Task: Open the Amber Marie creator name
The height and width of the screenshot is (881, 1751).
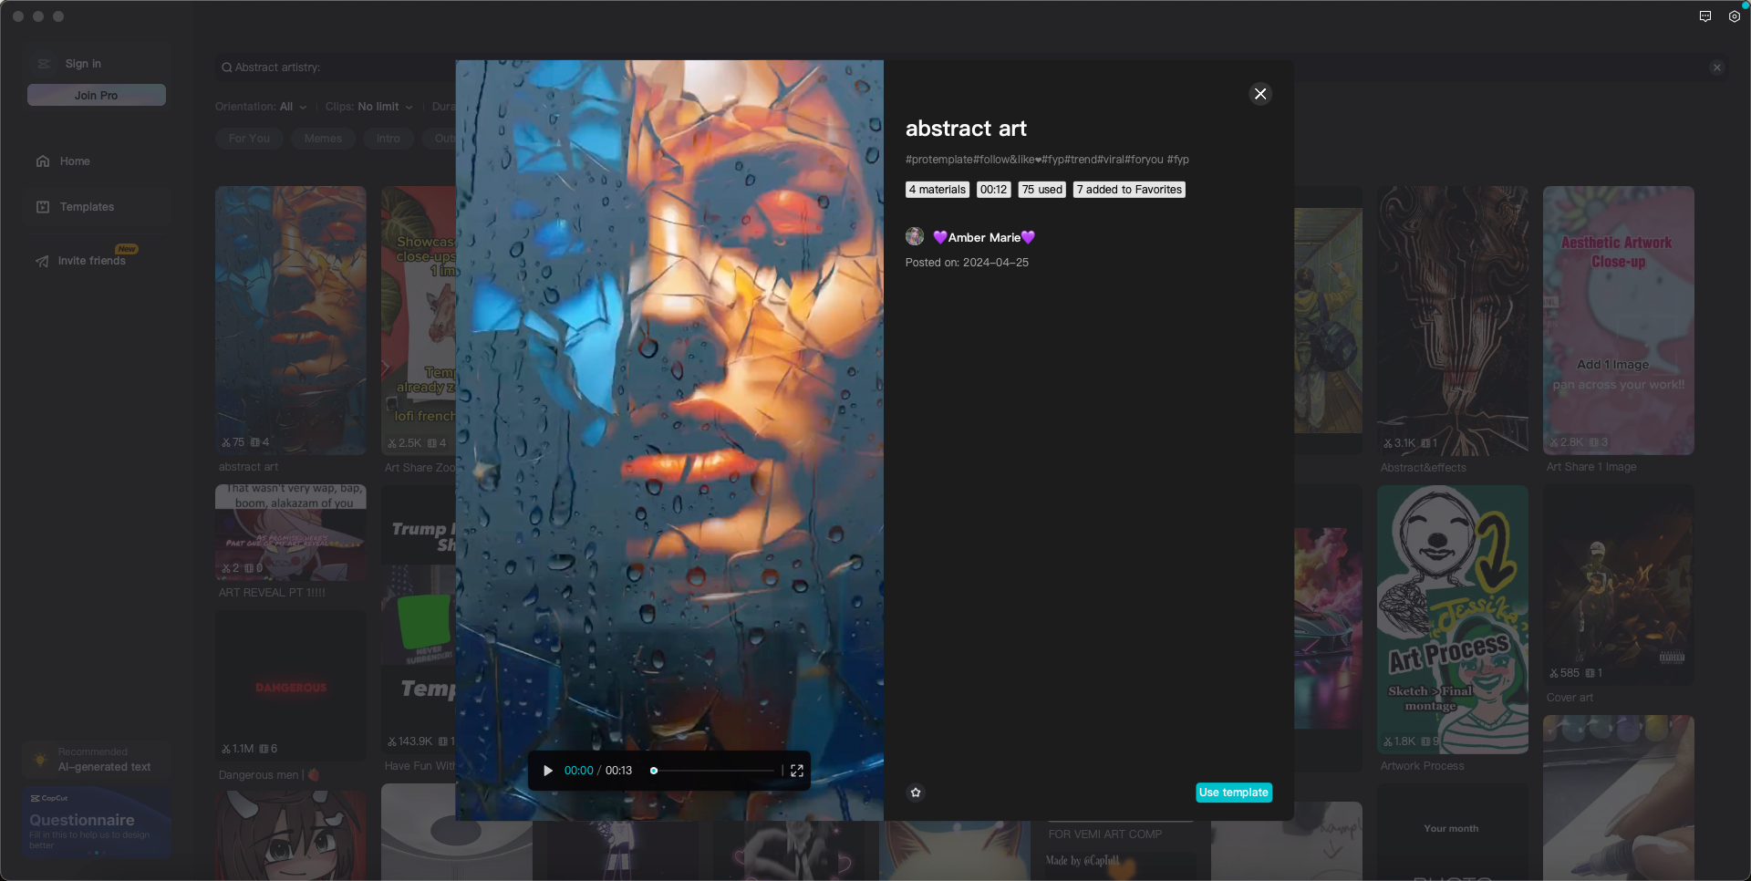Action: (x=984, y=237)
